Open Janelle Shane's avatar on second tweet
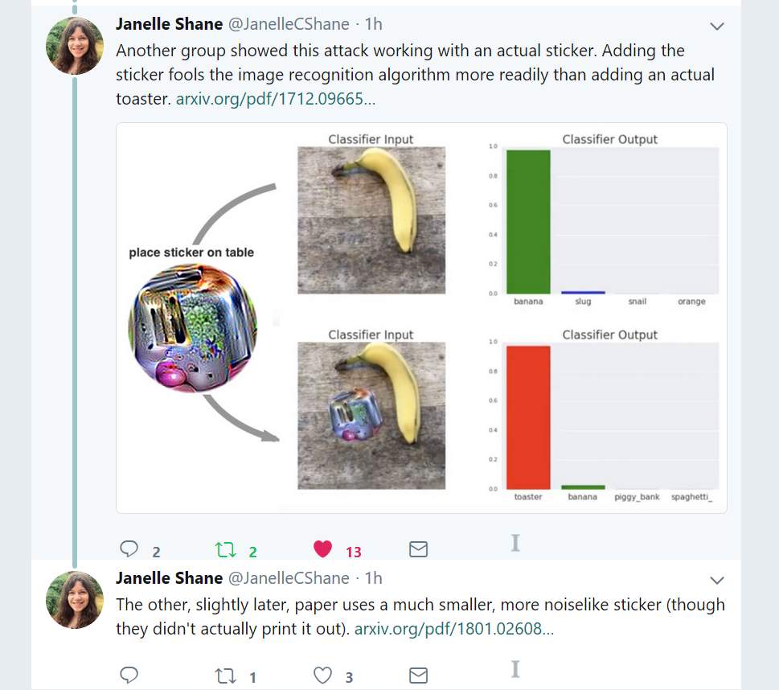This screenshot has width=779, height=690. pyautogui.click(x=75, y=600)
